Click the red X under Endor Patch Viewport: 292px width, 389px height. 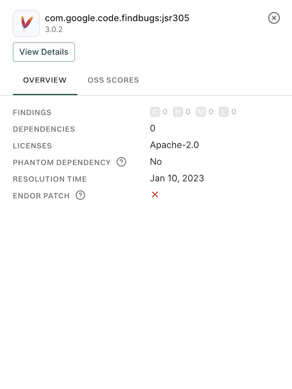(154, 194)
